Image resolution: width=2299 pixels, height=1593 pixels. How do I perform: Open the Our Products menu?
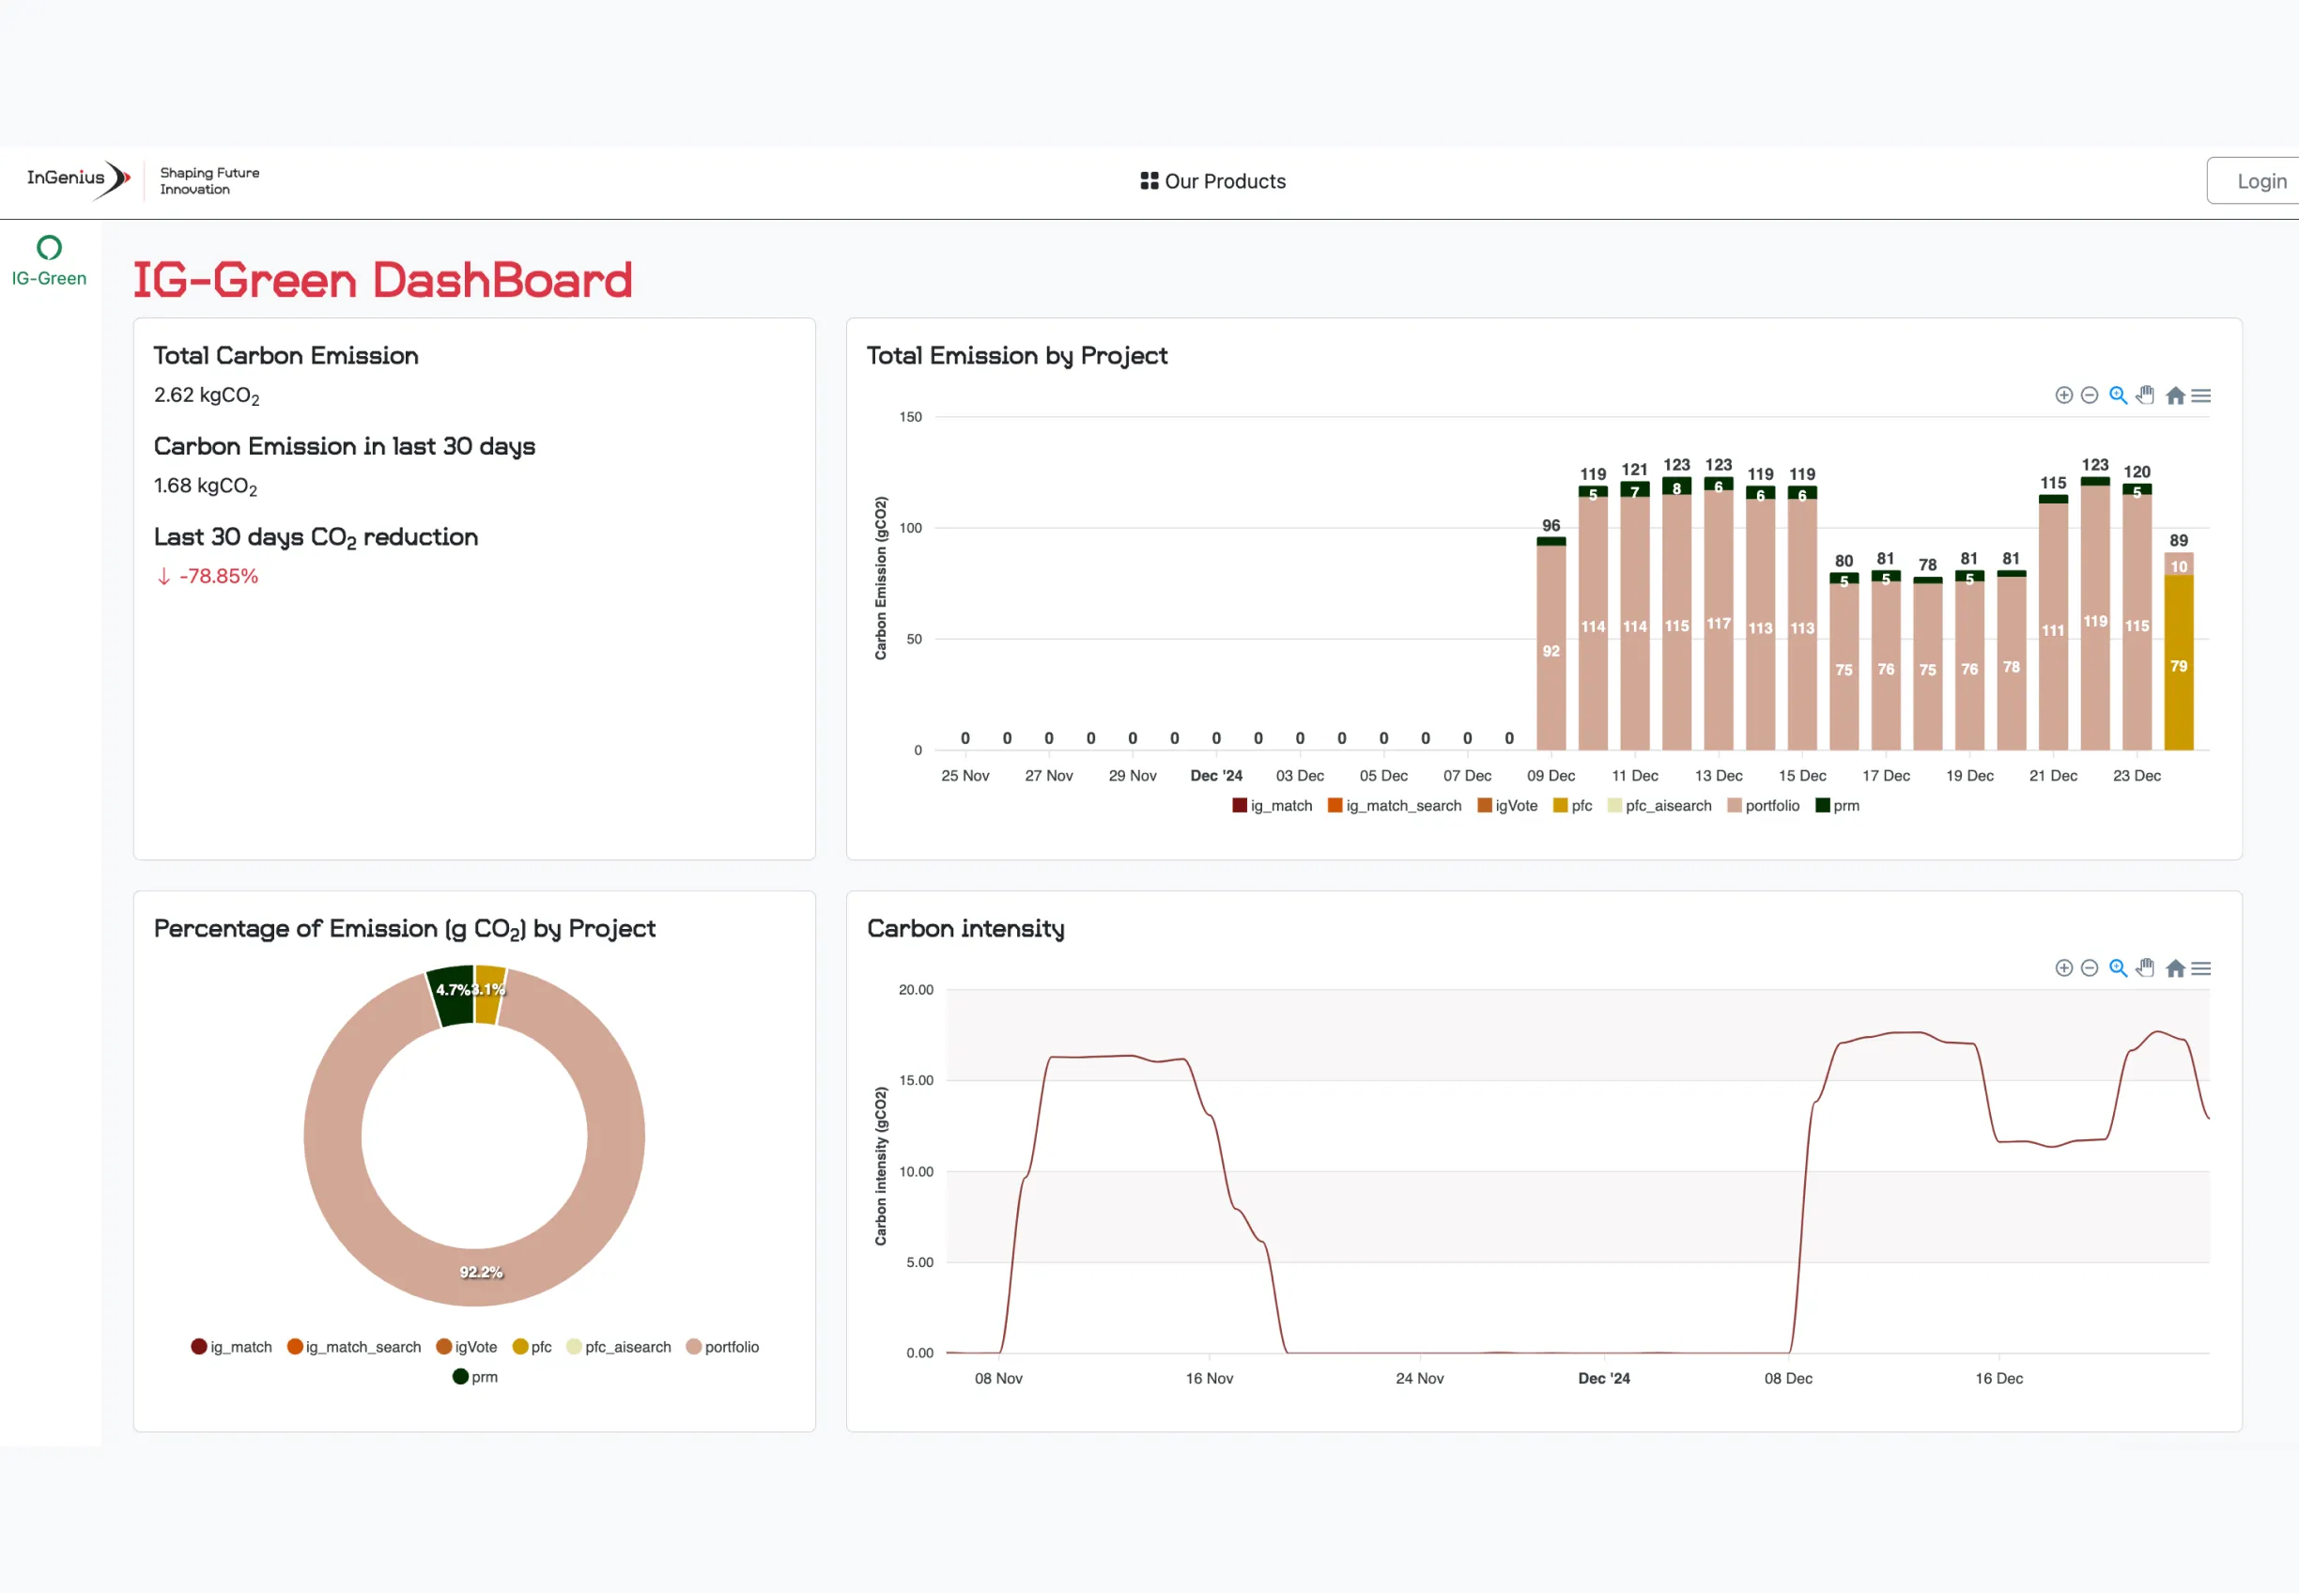(x=1225, y=180)
